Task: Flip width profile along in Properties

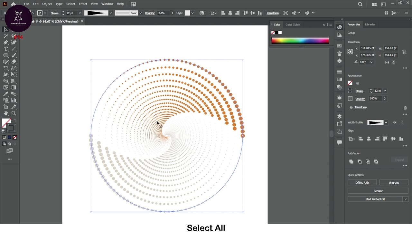Action: pos(394,122)
